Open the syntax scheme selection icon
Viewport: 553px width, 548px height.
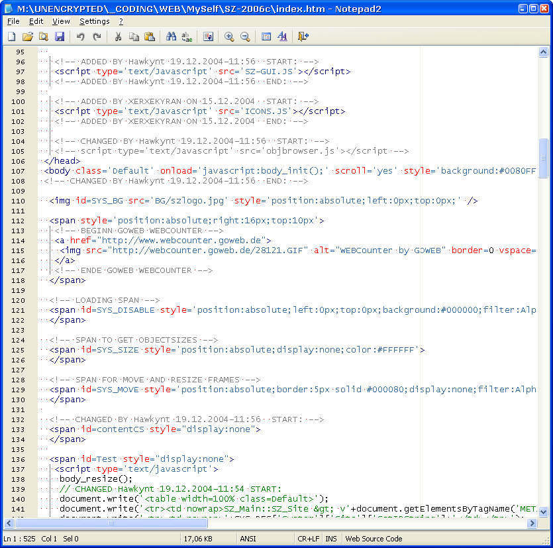tap(266, 36)
